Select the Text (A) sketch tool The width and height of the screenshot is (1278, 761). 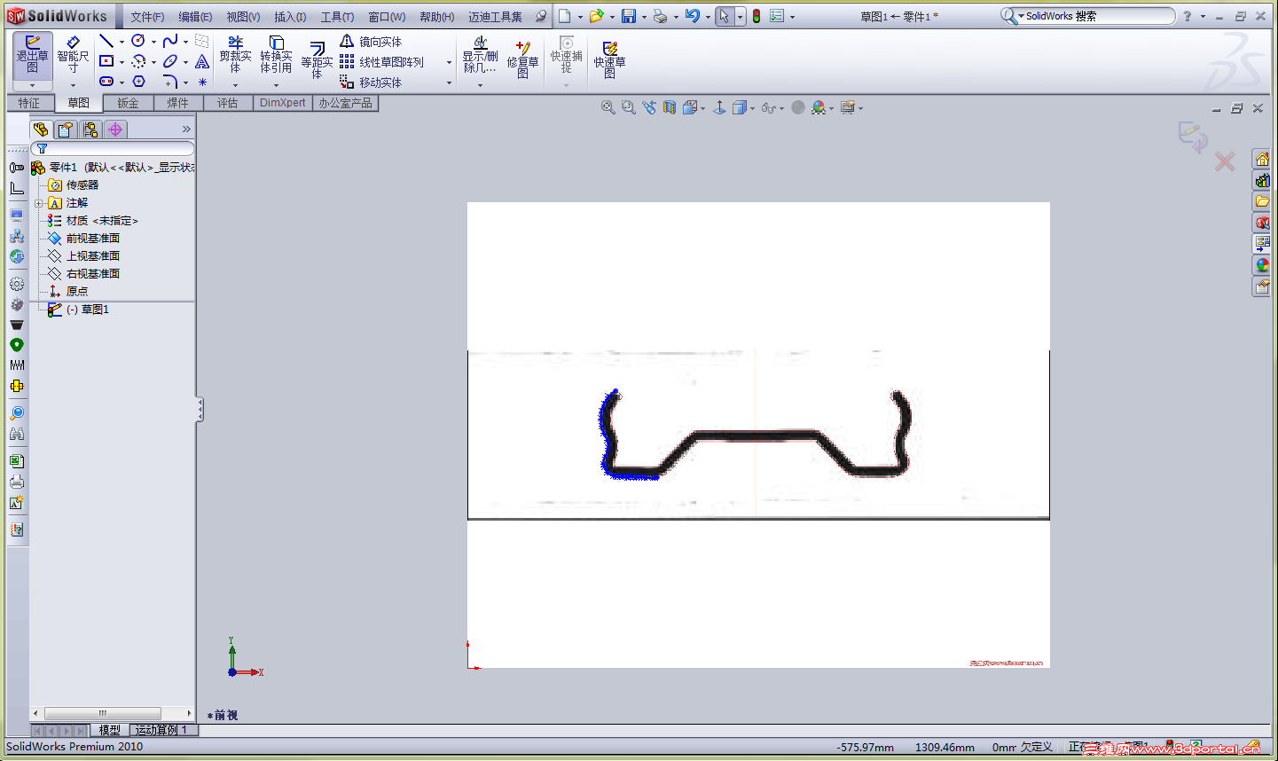coord(202,61)
